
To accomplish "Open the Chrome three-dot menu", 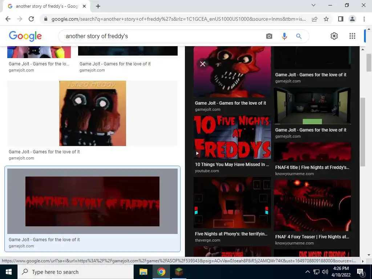I will (364, 19).
